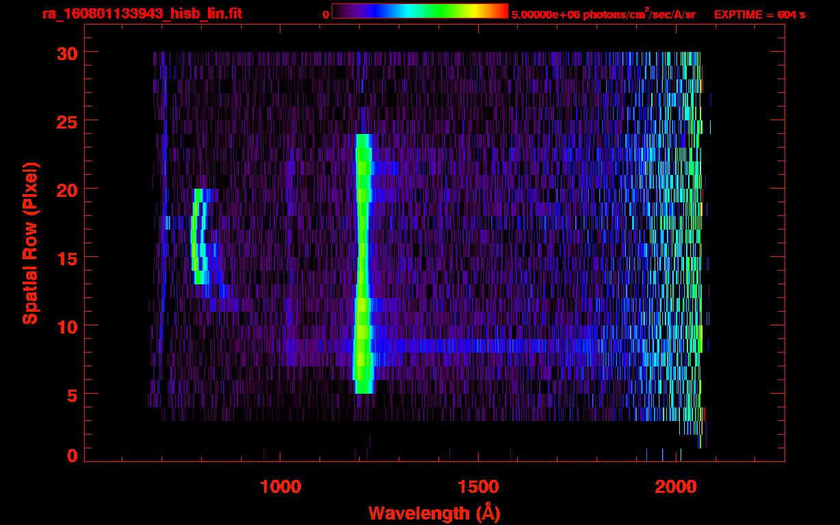Click the bright vertical emission line near 1216 Å
Viewport: 840px width, 525px height.
click(x=363, y=263)
